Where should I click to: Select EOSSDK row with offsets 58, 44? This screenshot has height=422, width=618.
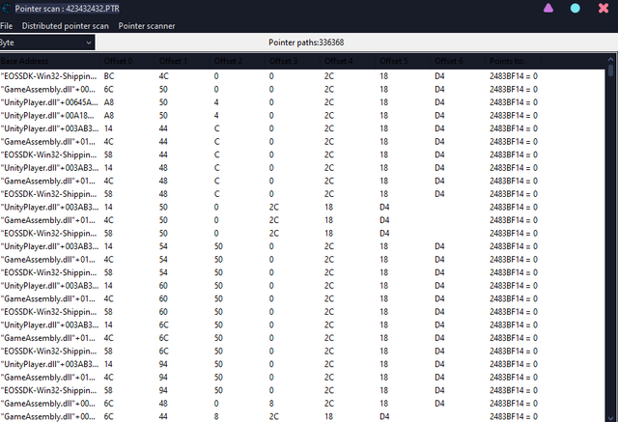click(x=302, y=155)
